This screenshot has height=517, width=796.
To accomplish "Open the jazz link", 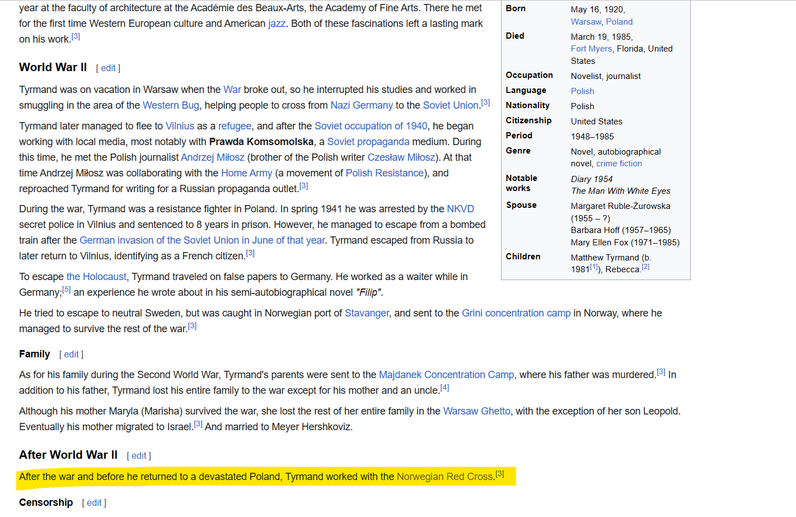I will pos(277,24).
